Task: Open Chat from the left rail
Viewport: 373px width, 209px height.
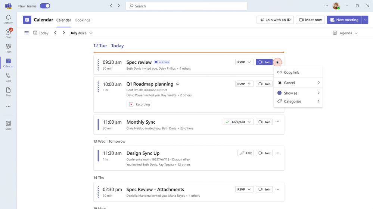Action: [8, 34]
